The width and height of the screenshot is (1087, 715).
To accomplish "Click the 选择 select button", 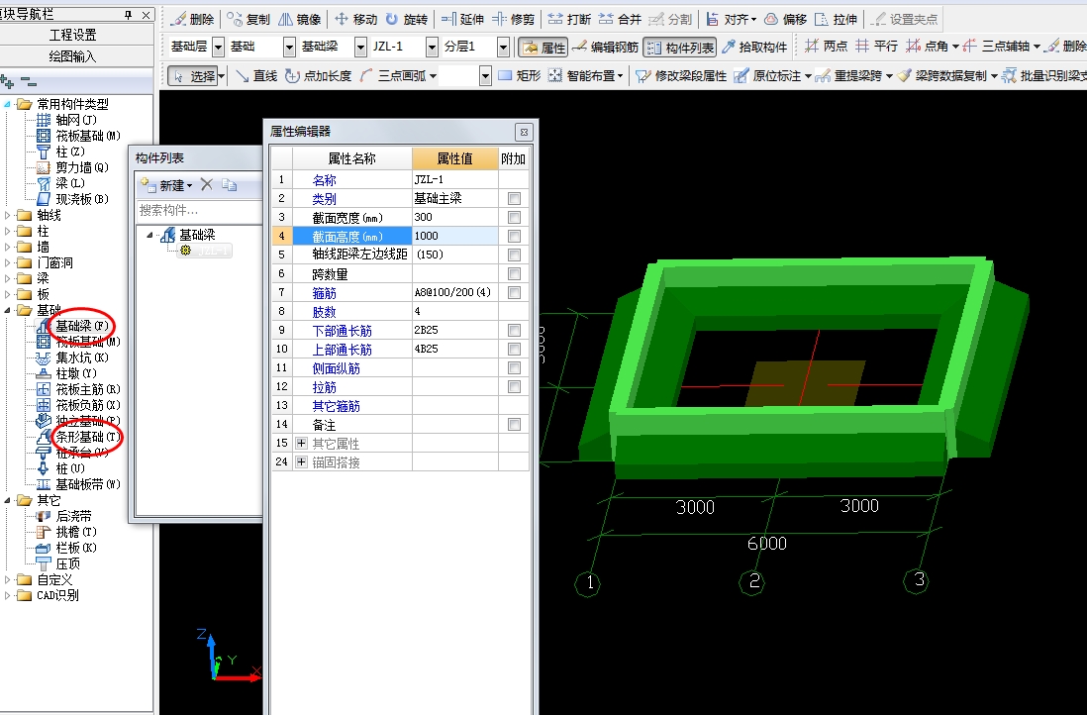I will pos(197,75).
